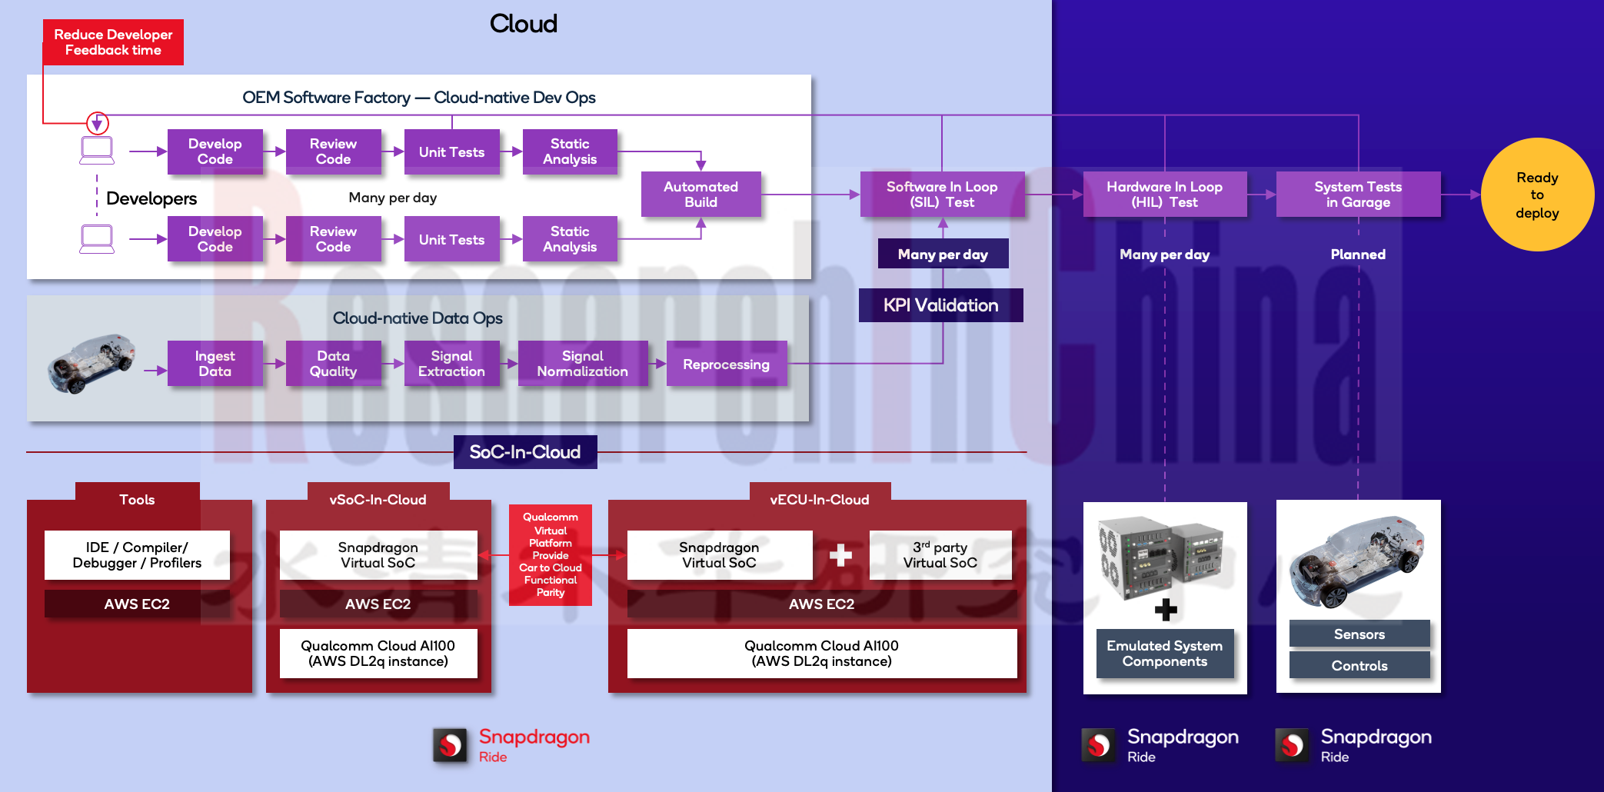Select the hardware rack image
The width and height of the screenshot is (1604, 792).
1161,557
